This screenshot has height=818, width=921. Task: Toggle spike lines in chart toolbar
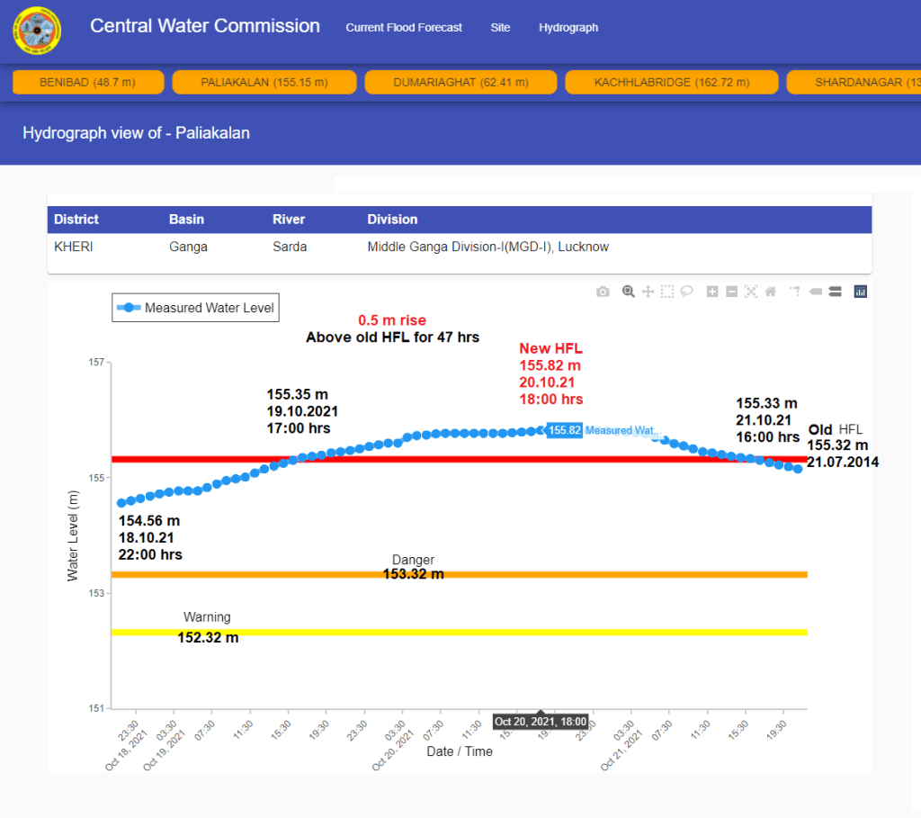tap(795, 292)
